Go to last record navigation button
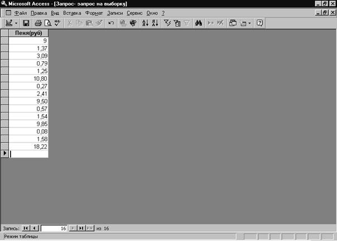 click(81, 228)
